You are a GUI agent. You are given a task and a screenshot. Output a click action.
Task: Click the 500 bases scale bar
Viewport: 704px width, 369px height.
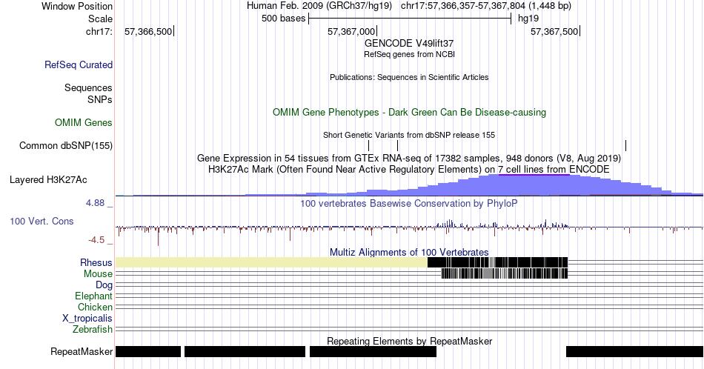coord(410,19)
